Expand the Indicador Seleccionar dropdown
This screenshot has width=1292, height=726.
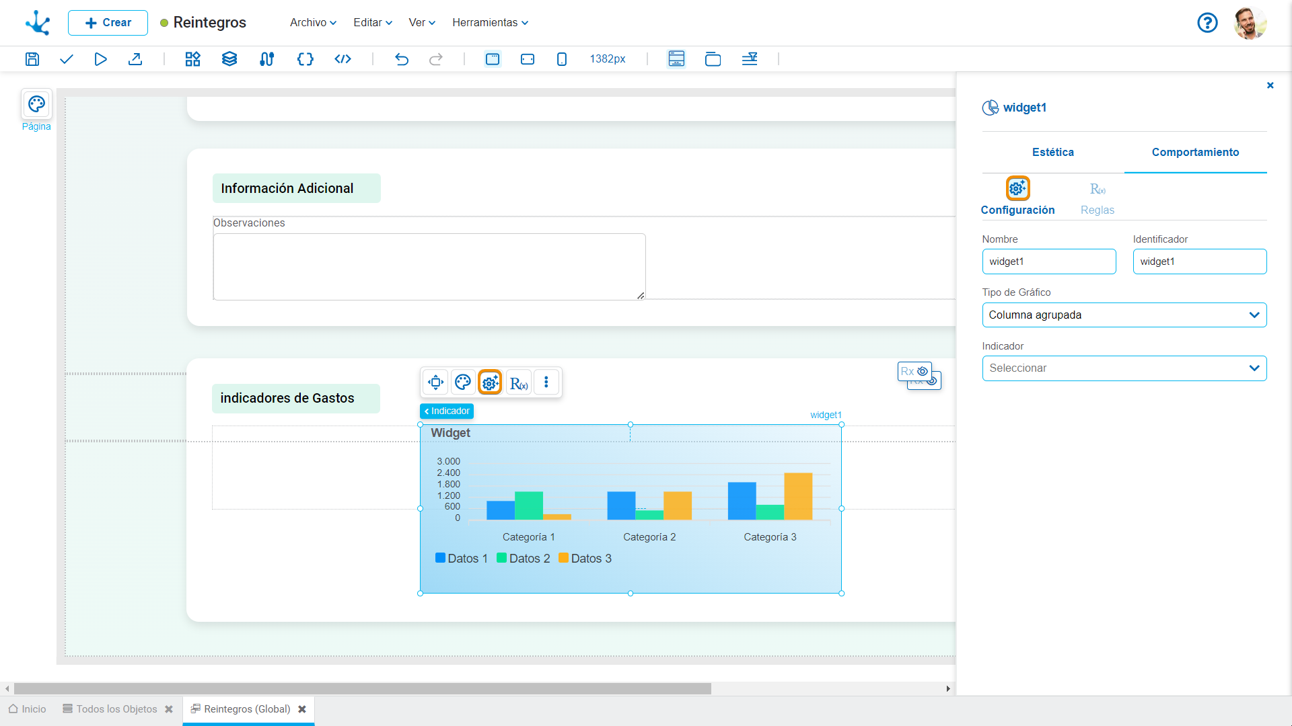1124,368
